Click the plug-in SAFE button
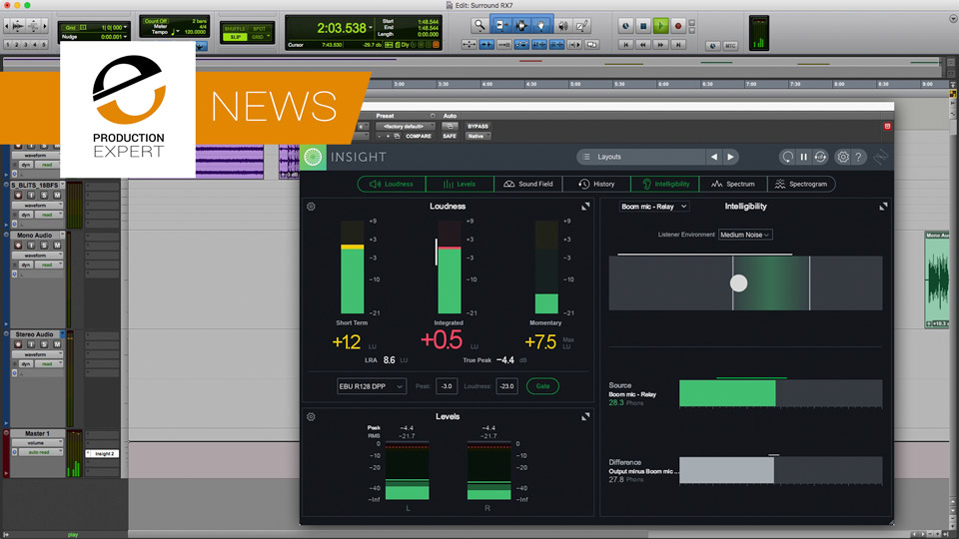Image resolution: width=959 pixels, height=539 pixels. tap(450, 137)
